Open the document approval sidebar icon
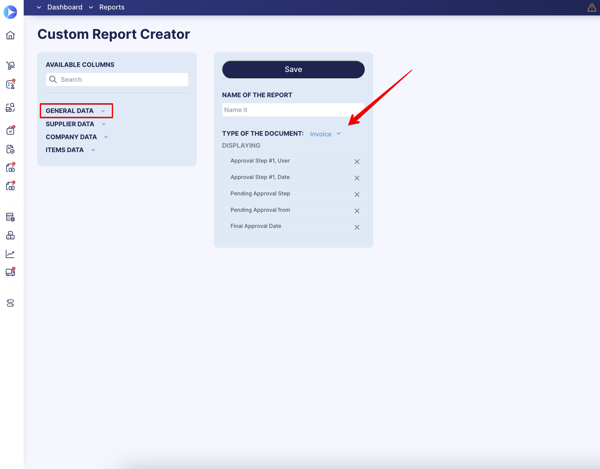600x469 pixels. pos(10,149)
